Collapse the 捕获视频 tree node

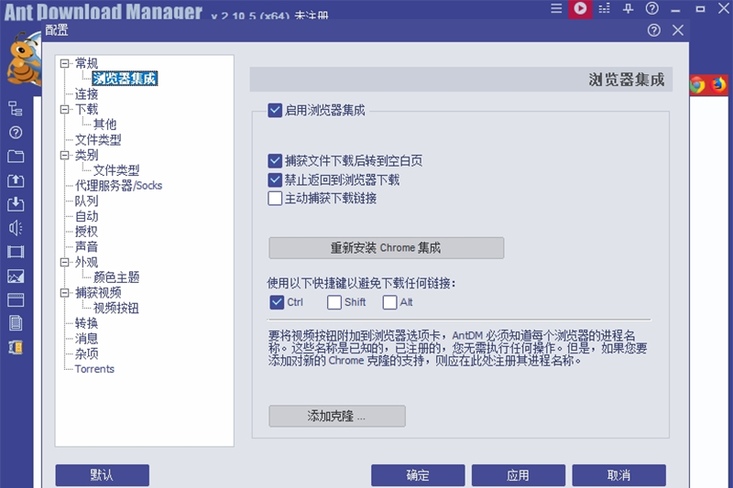64,293
